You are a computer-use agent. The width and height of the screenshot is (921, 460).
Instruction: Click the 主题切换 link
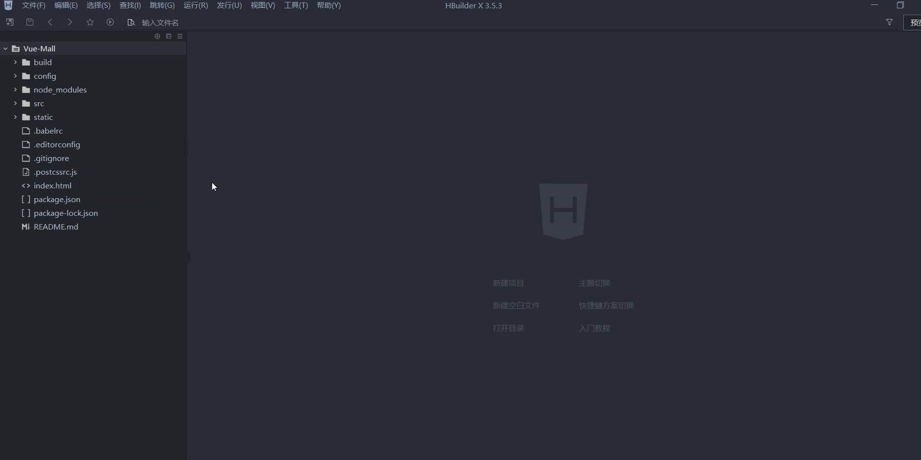coord(594,283)
